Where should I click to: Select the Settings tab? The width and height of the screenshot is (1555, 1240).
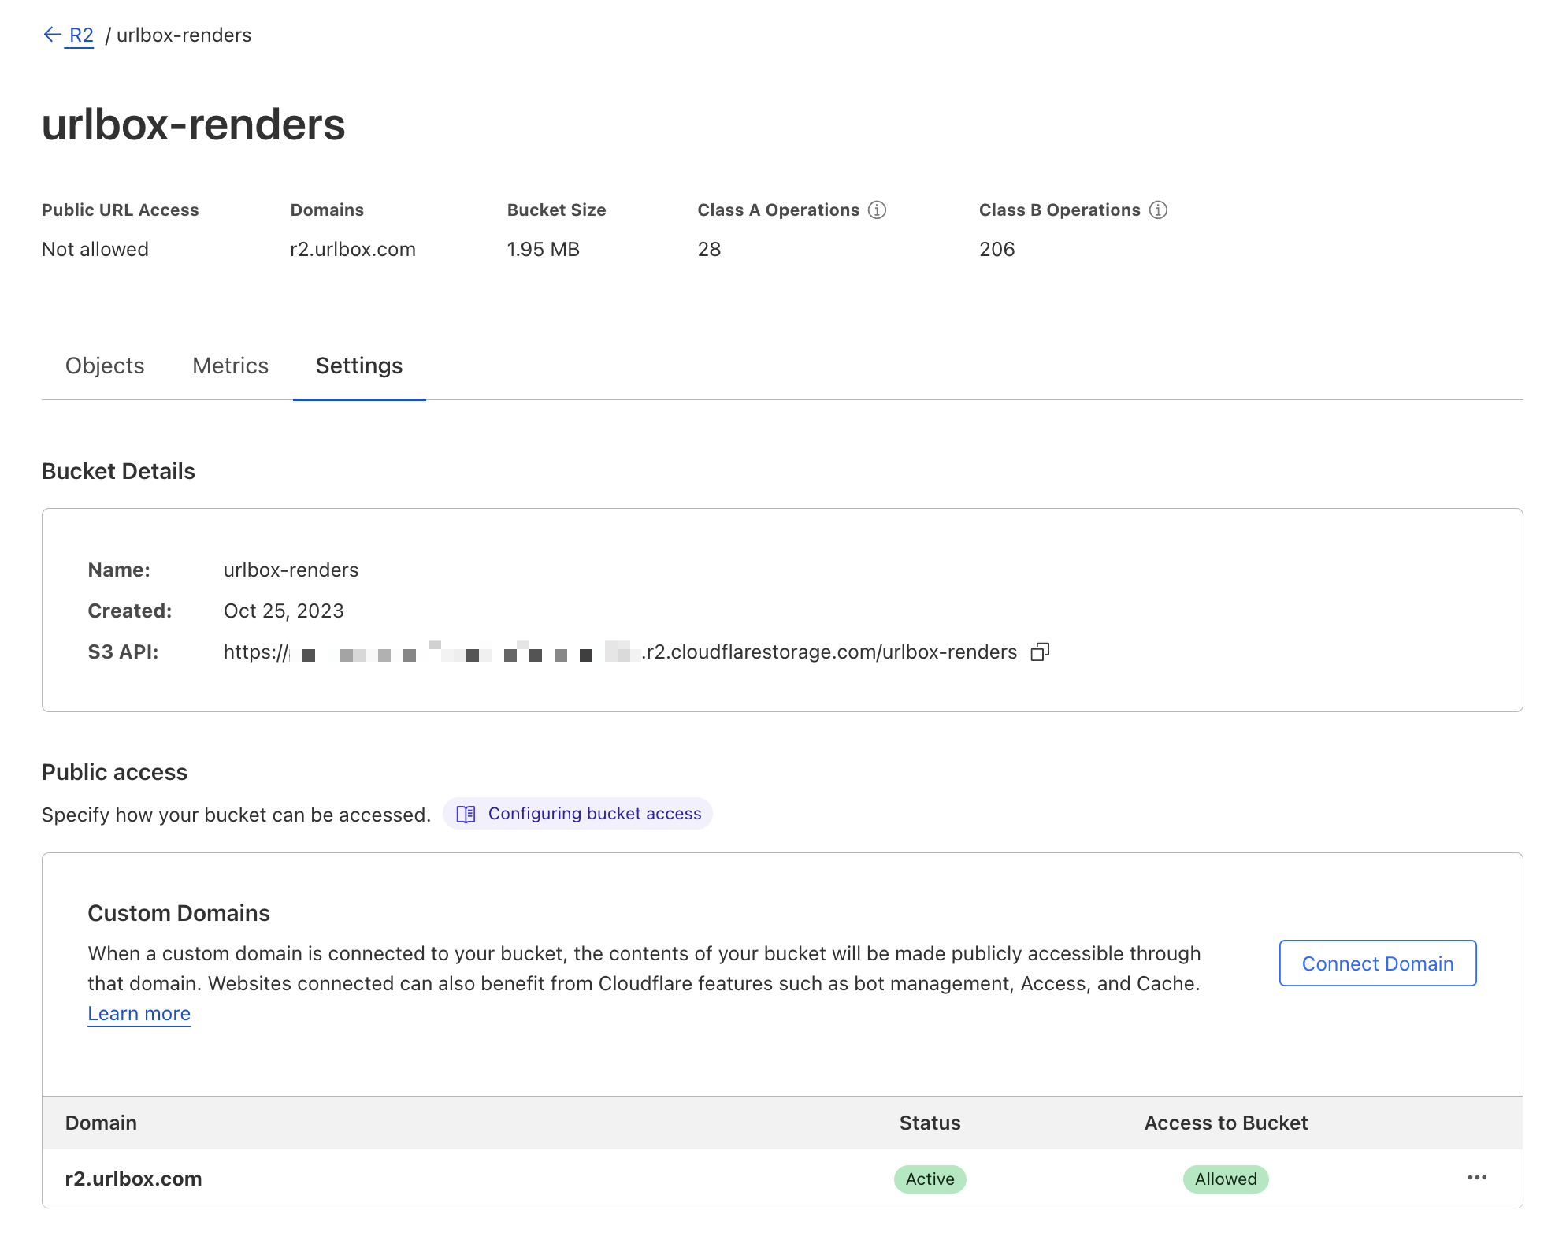pyautogui.click(x=359, y=366)
